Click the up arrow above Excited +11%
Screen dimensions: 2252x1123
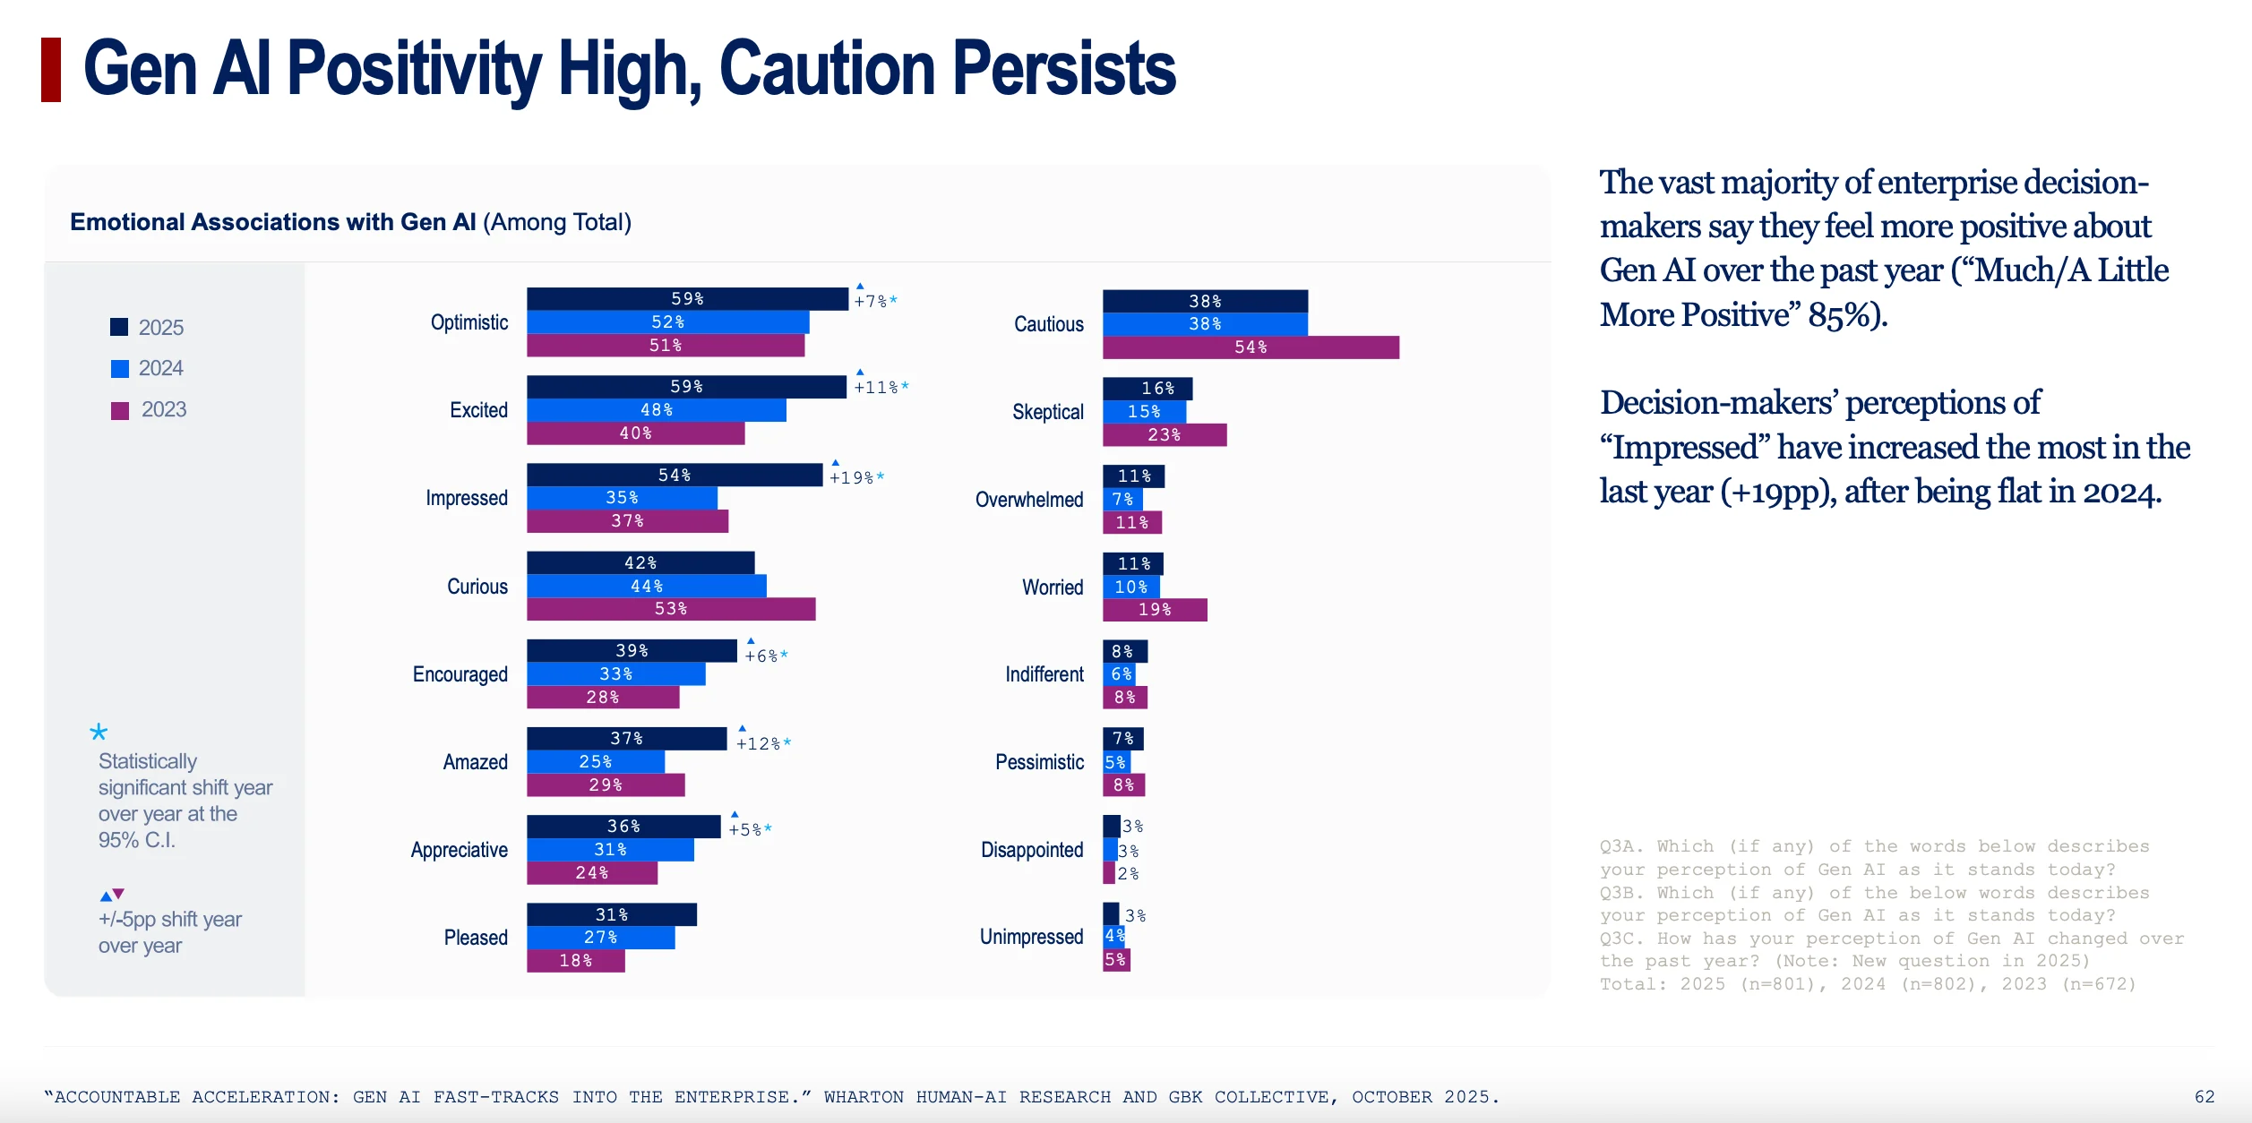pyautogui.click(x=860, y=372)
